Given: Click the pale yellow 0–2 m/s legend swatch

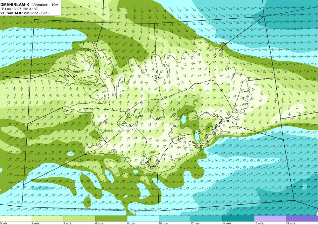Looking at the screenshot, I should tap(16, 219).
